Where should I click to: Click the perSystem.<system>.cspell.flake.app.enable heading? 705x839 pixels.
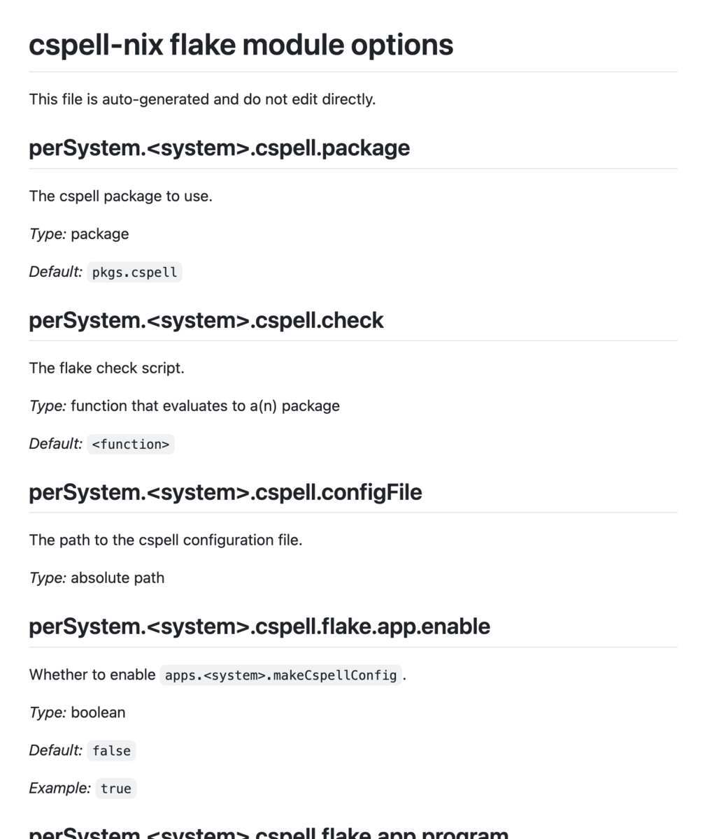259,626
